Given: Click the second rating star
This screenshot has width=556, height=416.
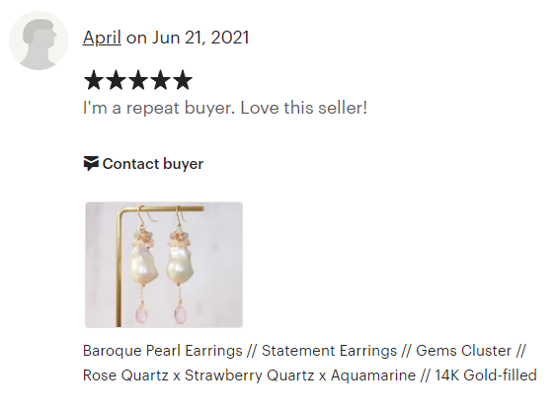Looking at the screenshot, I should click(x=116, y=80).
